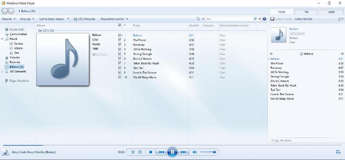Viewport: 345px width, 160px height.
Task: Mute the speaker volume icon
Action: point(194,152)
